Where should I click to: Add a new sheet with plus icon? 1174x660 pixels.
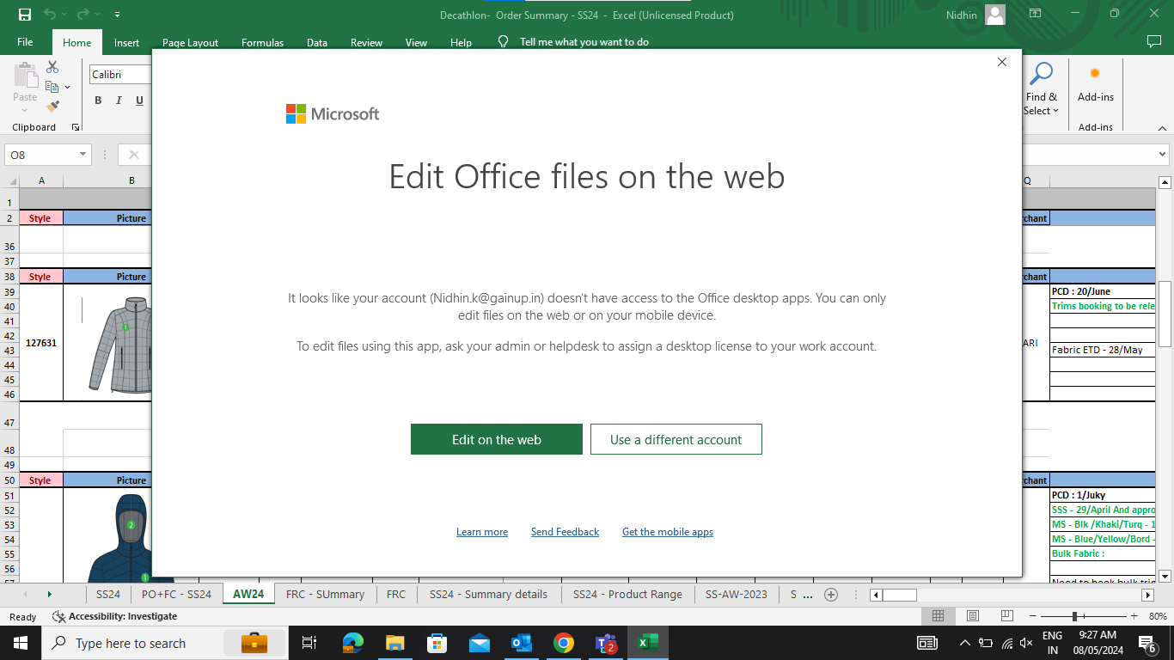pos(830,595)
